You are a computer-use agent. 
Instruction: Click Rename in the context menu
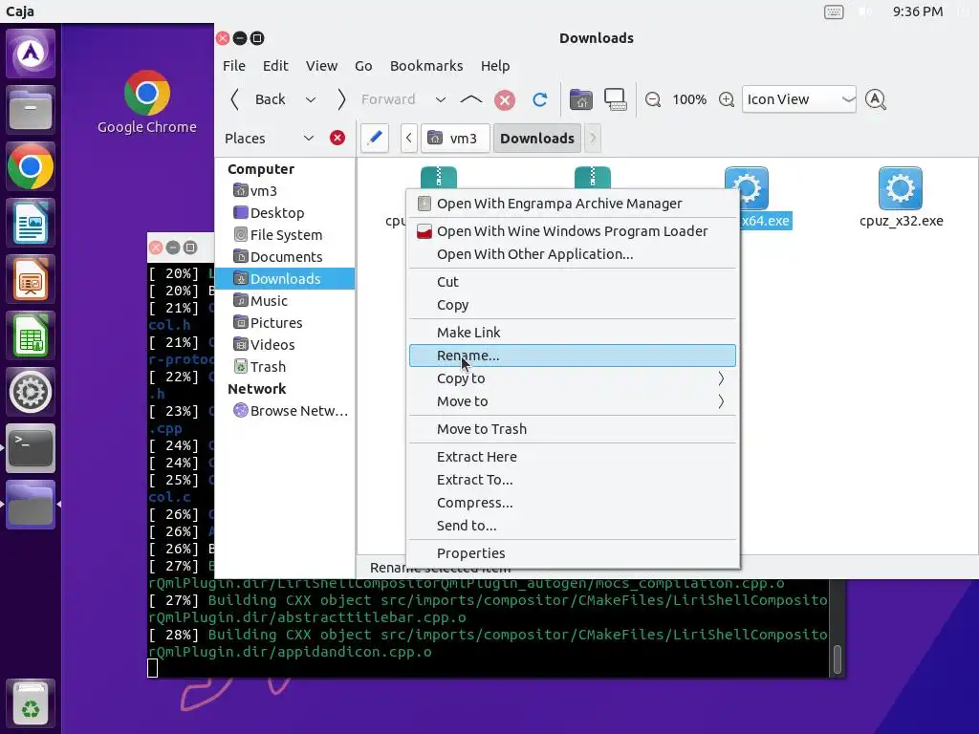coord(573,356)
